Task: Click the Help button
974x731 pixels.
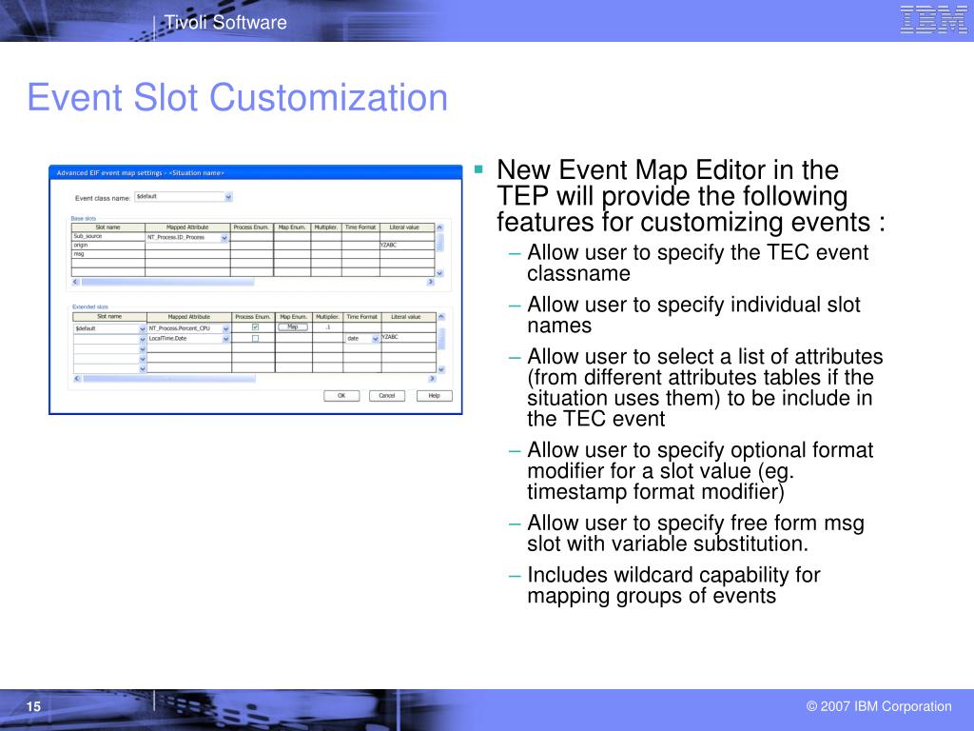Action: tap(434, 396)
